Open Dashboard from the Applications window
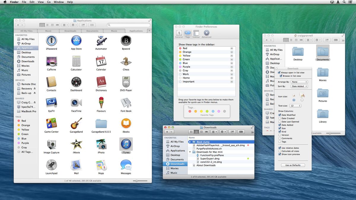 point(76,82)
